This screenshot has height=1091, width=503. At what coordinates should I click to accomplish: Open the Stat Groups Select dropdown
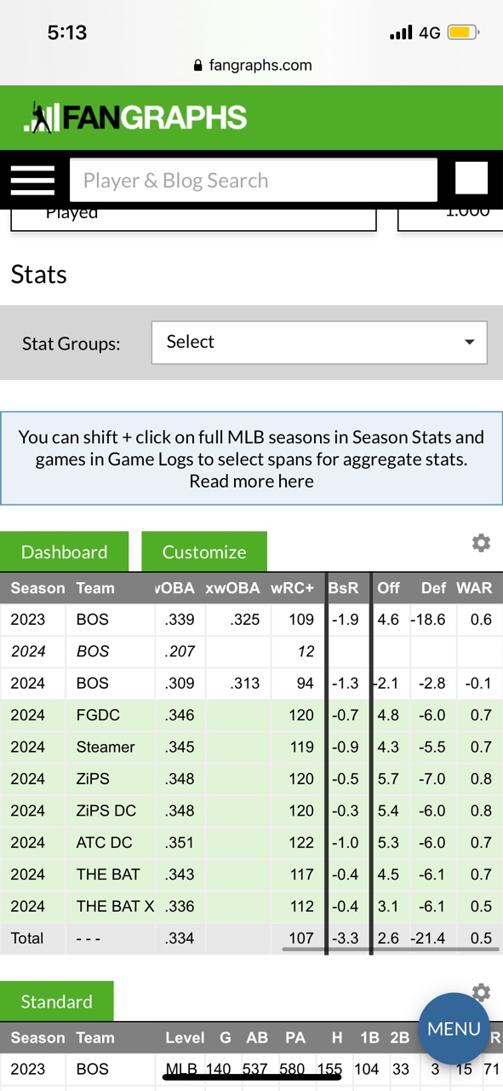coord(319,342)
